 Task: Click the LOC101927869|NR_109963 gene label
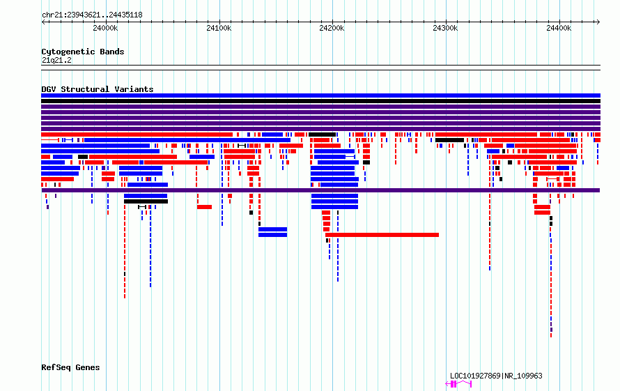click(496, 376)
